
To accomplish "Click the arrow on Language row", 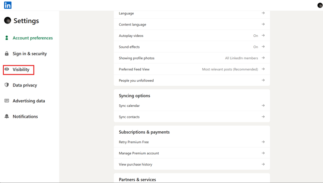I will click(263, 13).
